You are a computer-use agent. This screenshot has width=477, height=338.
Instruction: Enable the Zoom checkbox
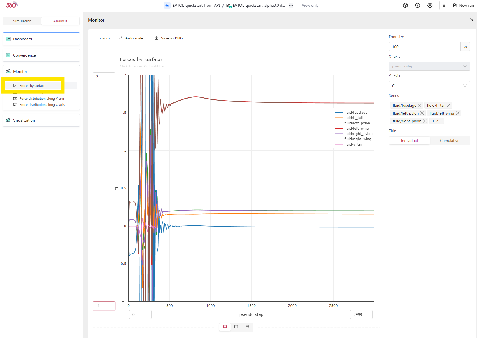pos(95,38)
